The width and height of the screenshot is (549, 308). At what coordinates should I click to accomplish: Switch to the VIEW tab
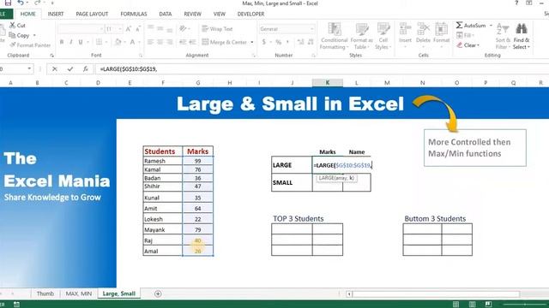tap(220, 14)
